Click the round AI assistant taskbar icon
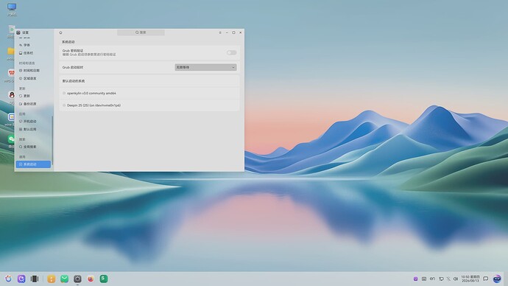 tap(497, 279)
